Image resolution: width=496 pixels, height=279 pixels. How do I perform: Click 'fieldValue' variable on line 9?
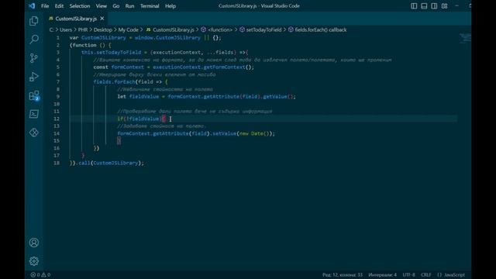click(x=144, y=97)
